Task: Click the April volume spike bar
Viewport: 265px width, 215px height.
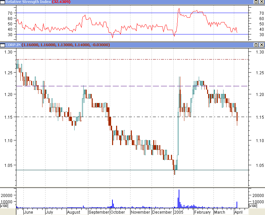Action: point(237,205)
